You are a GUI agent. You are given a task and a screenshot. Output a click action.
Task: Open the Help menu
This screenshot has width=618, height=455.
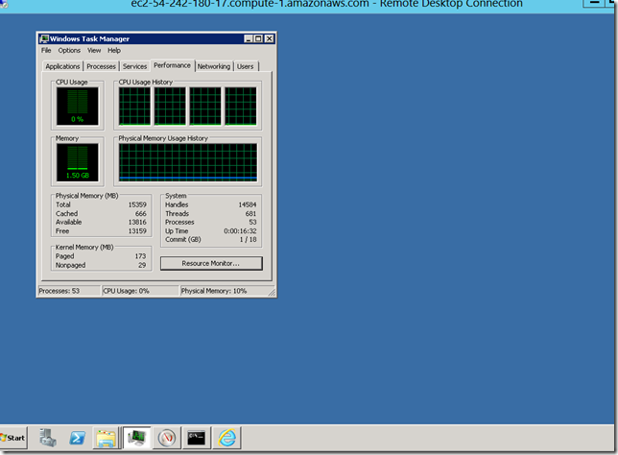114,50
